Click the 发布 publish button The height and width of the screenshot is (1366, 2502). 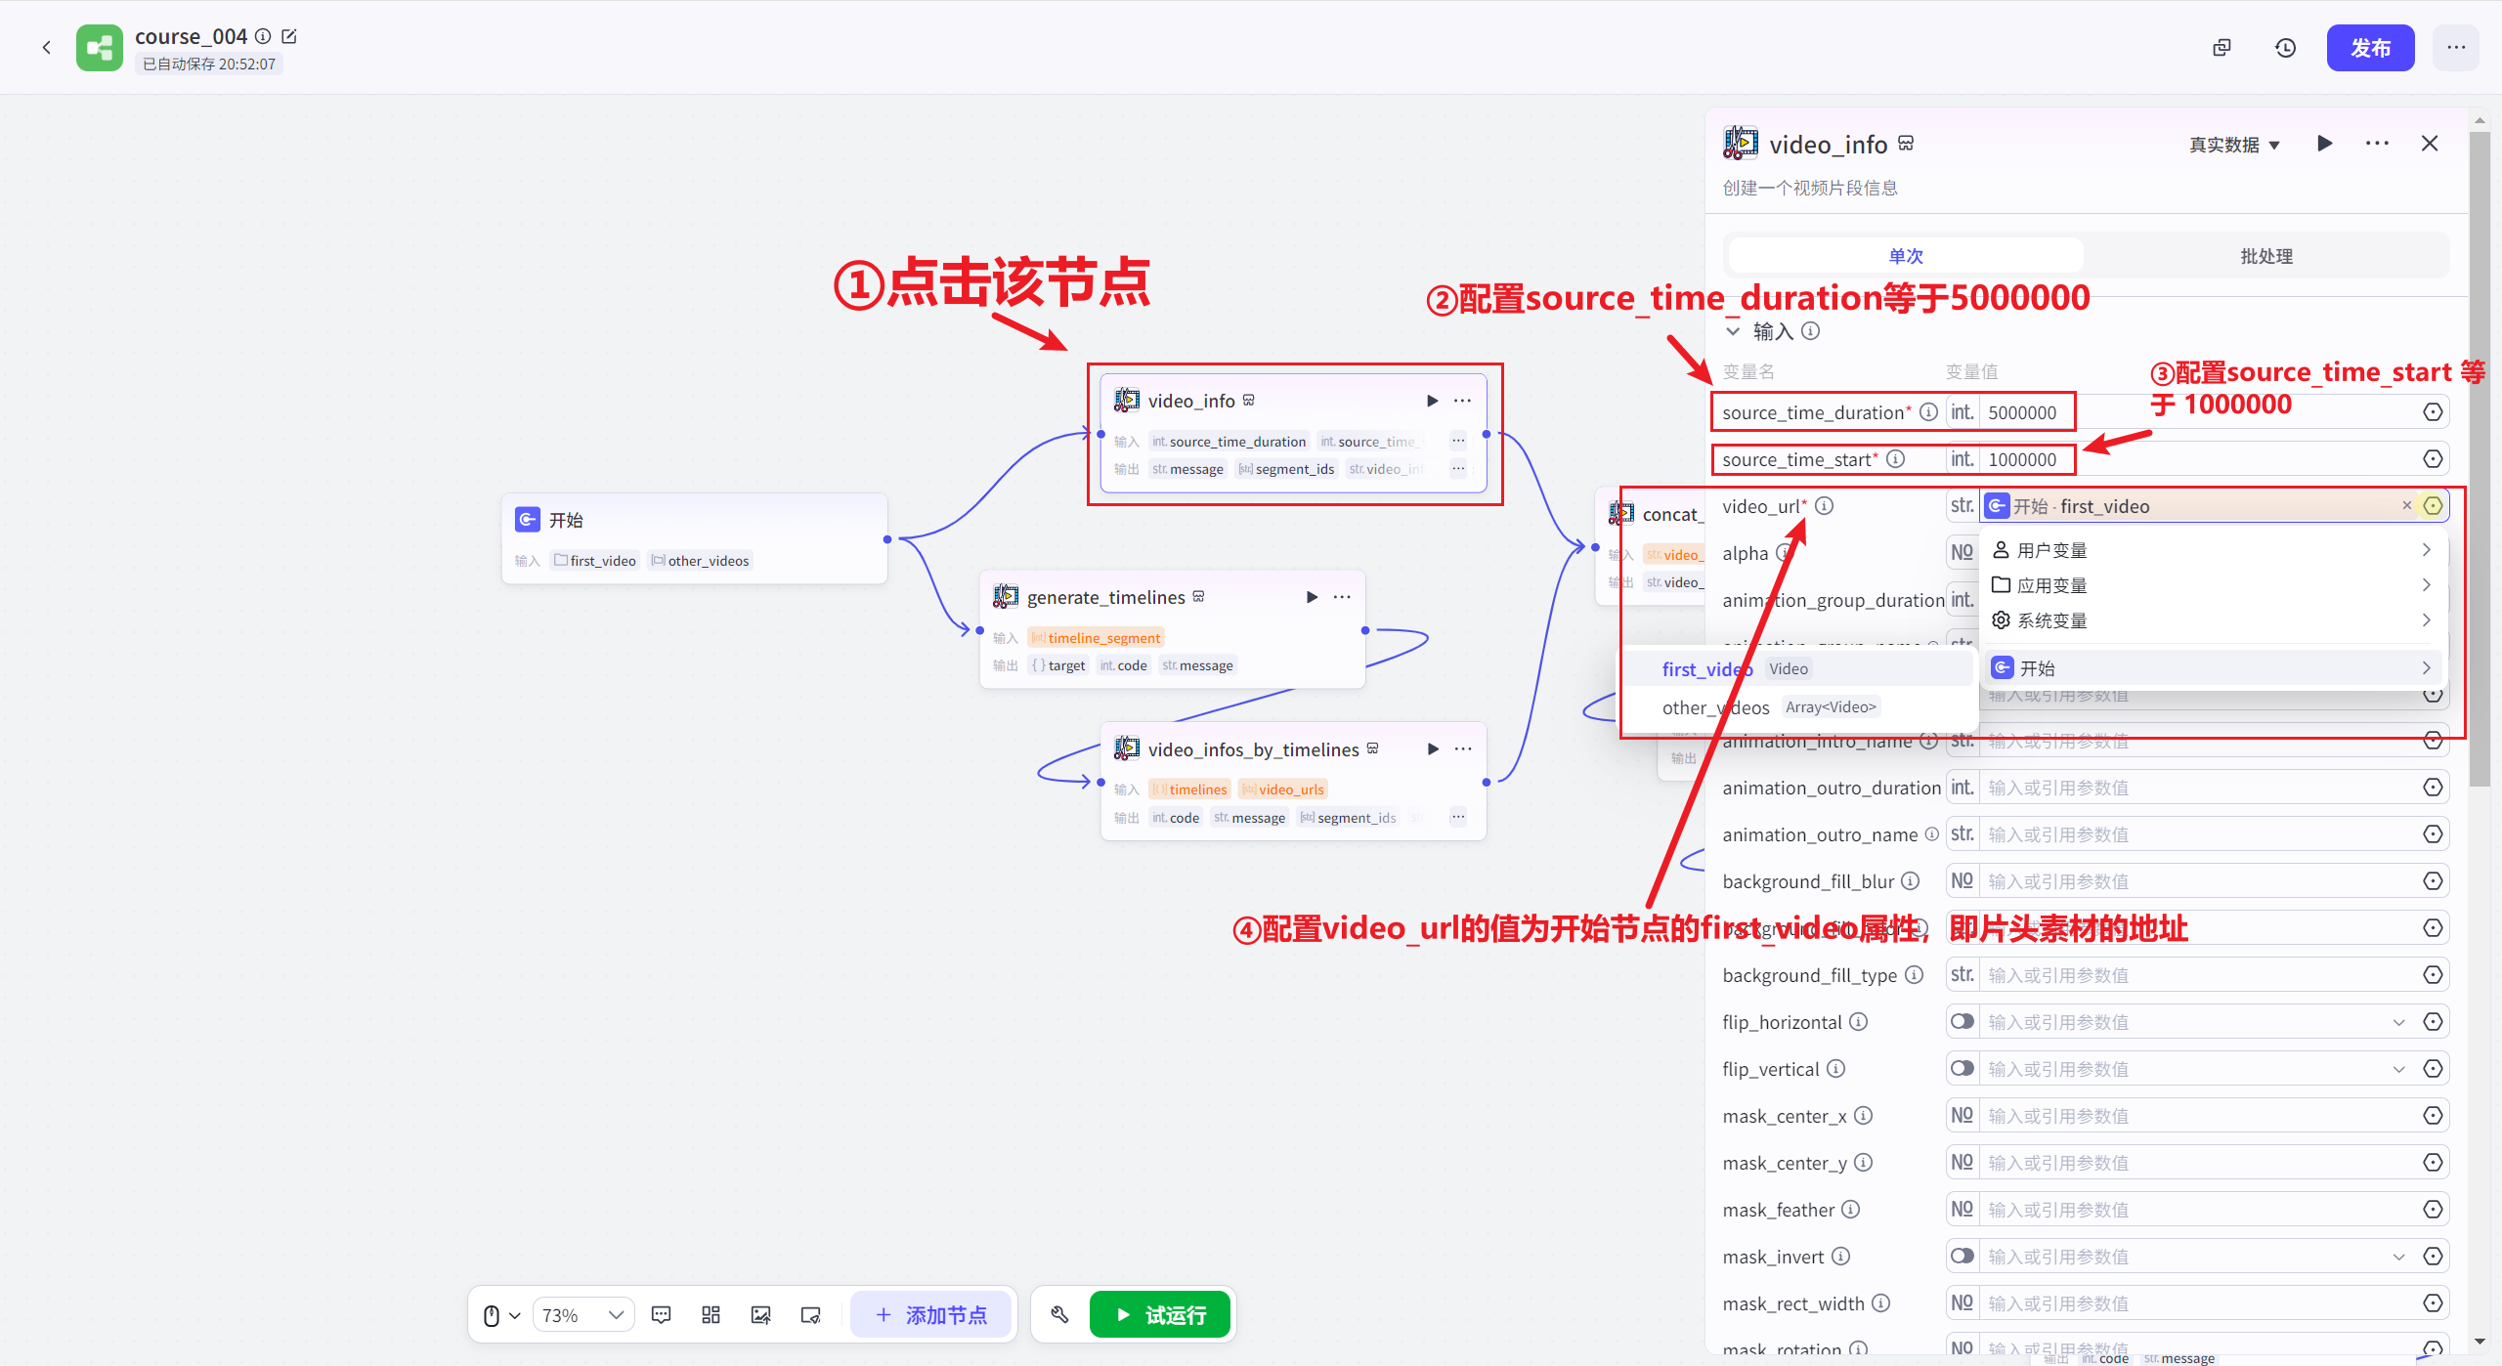tap(2370, 47)
